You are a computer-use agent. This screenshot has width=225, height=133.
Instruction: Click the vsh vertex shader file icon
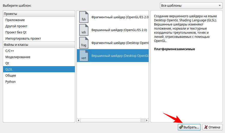[84, 30]
